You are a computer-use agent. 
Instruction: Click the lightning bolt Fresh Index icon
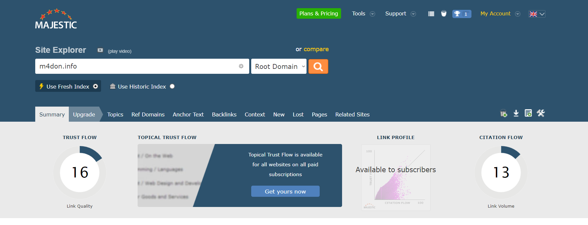pos(41,86)
